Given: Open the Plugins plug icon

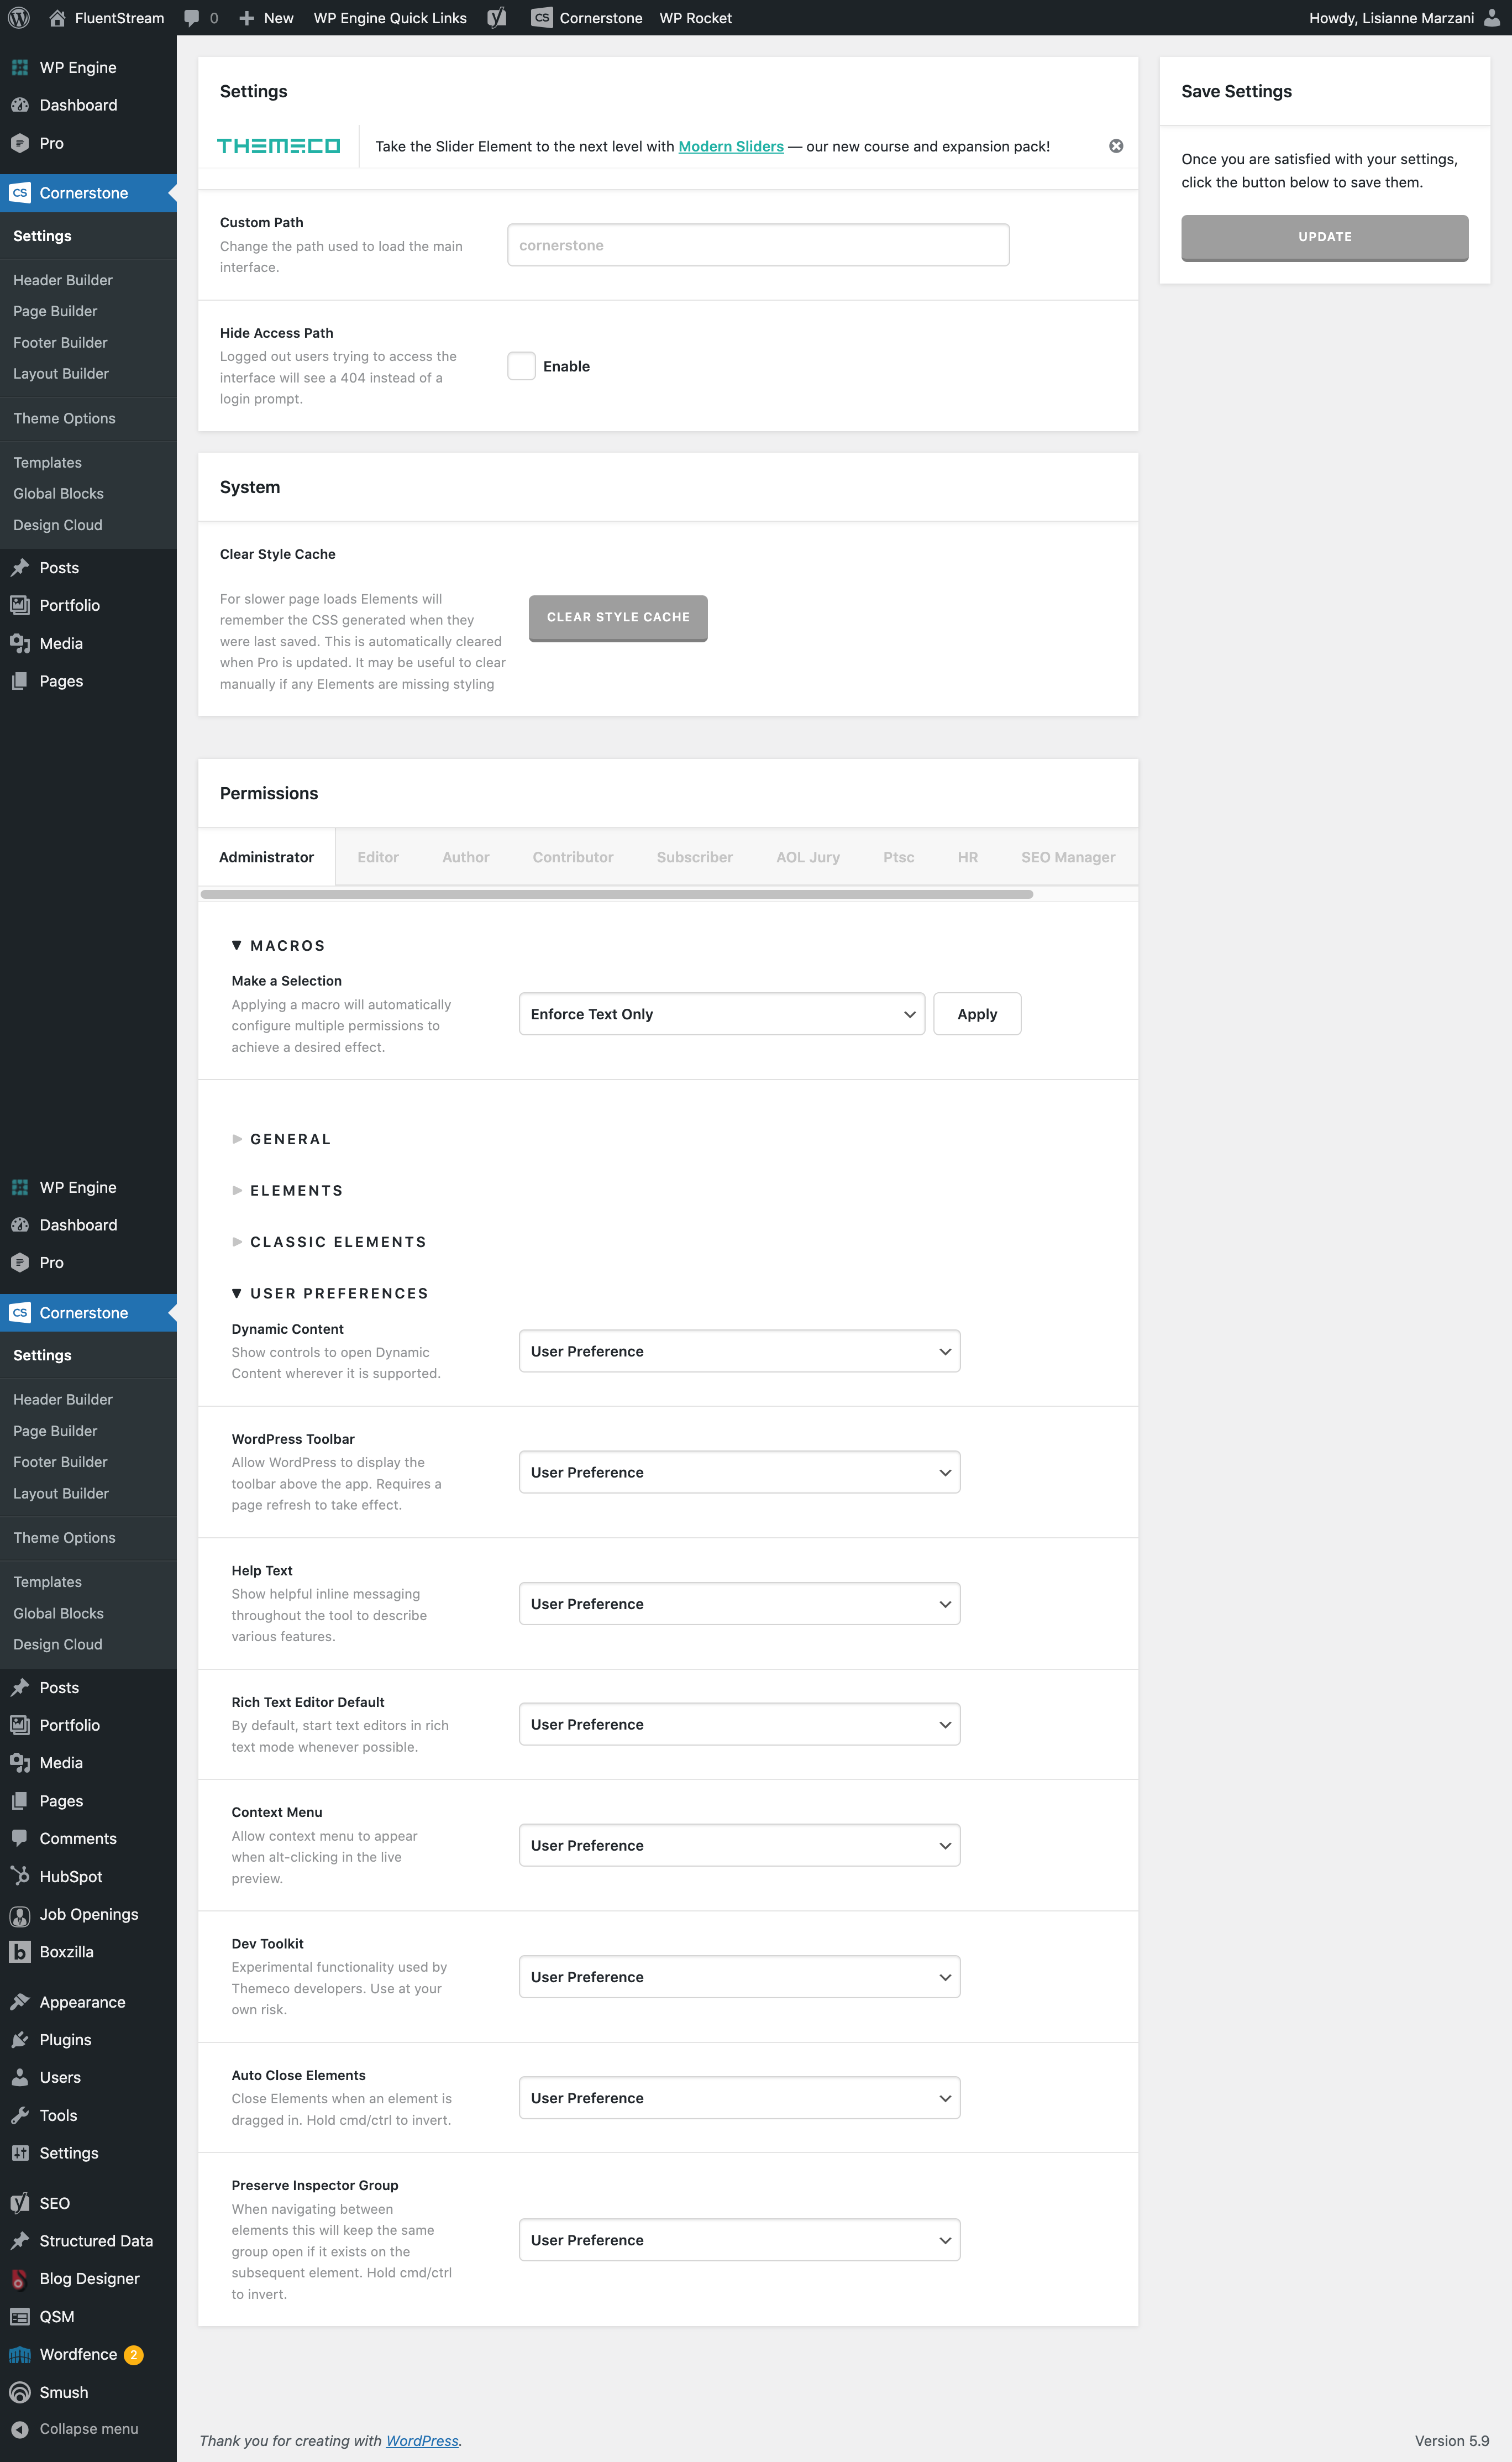Looking at the screenshot, I should 19,2040.
